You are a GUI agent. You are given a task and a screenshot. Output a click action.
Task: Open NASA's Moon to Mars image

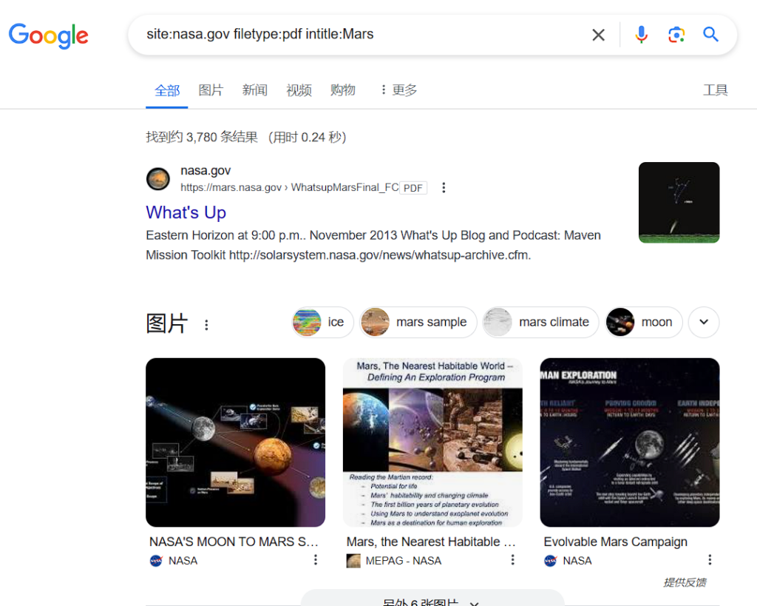tap(236, 442)
